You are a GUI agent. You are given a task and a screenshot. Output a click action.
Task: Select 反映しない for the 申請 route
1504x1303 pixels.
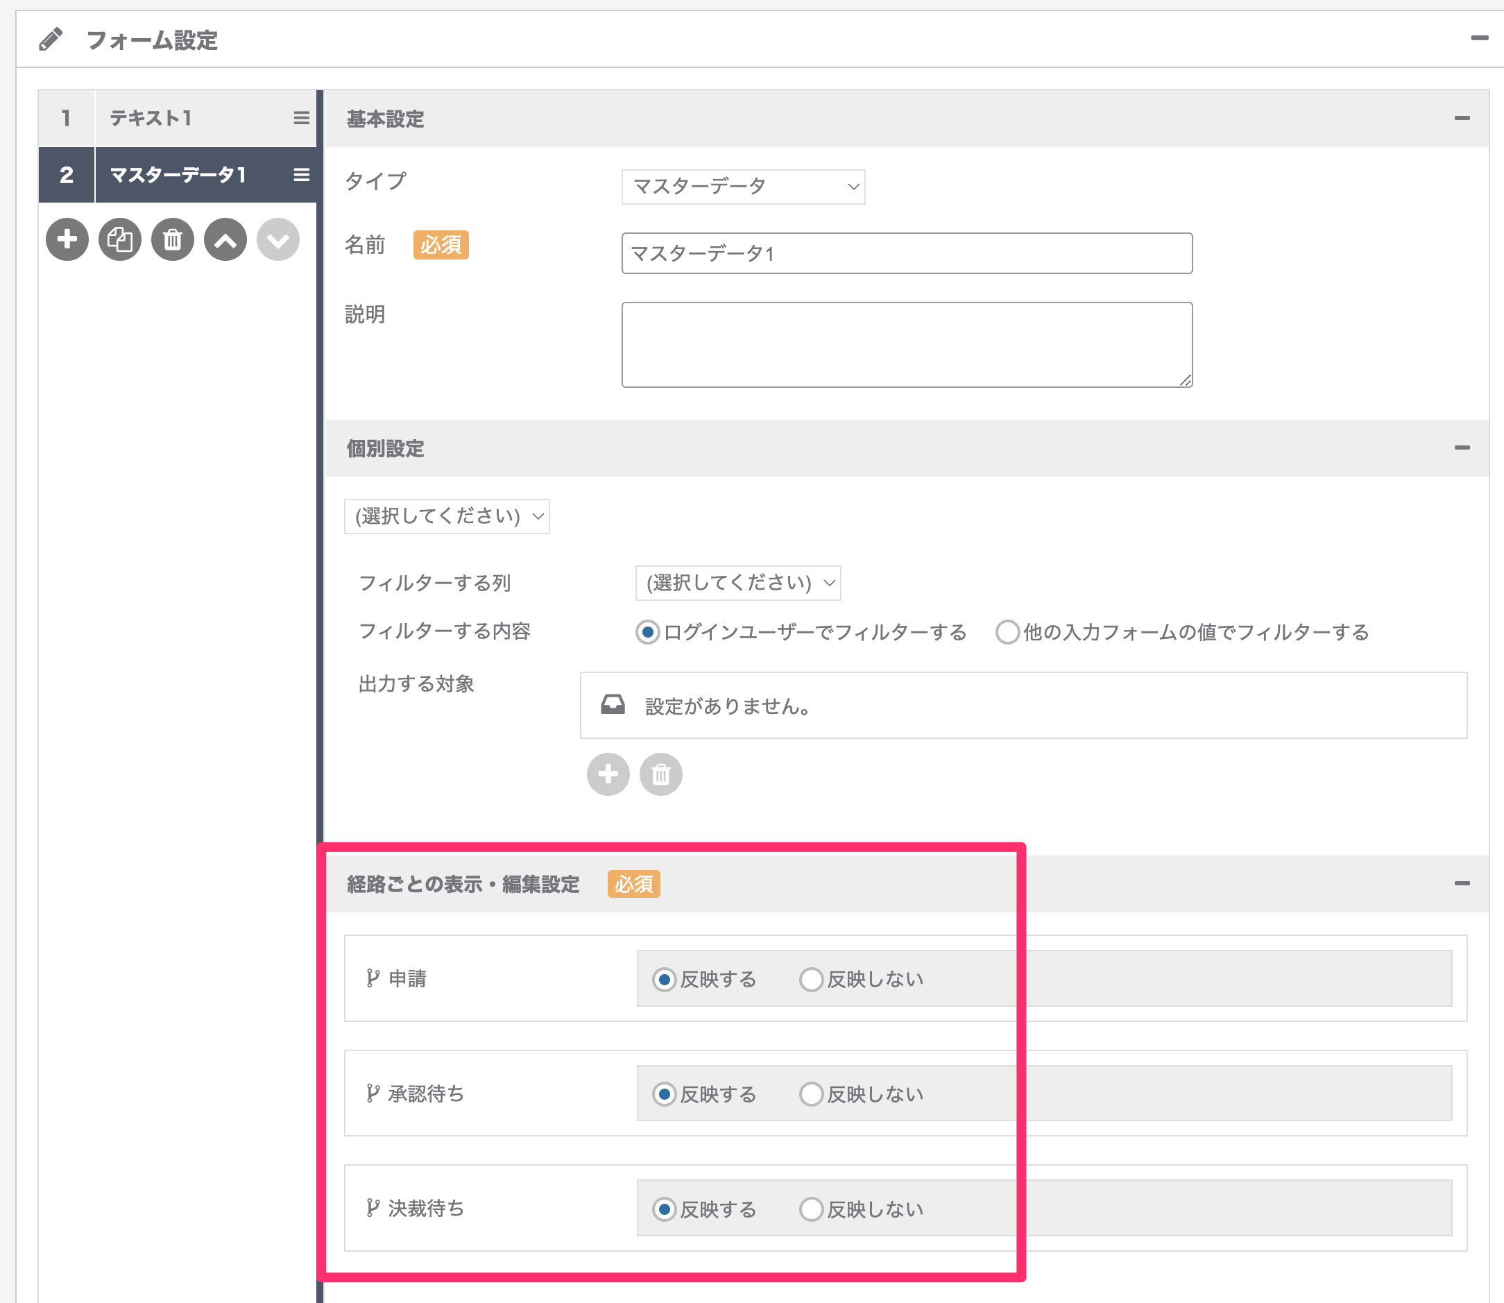[x=810, y=980]
